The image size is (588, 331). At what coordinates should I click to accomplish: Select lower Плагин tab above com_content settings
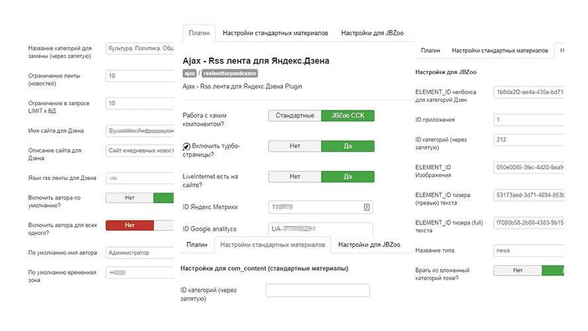click(197, 244)
